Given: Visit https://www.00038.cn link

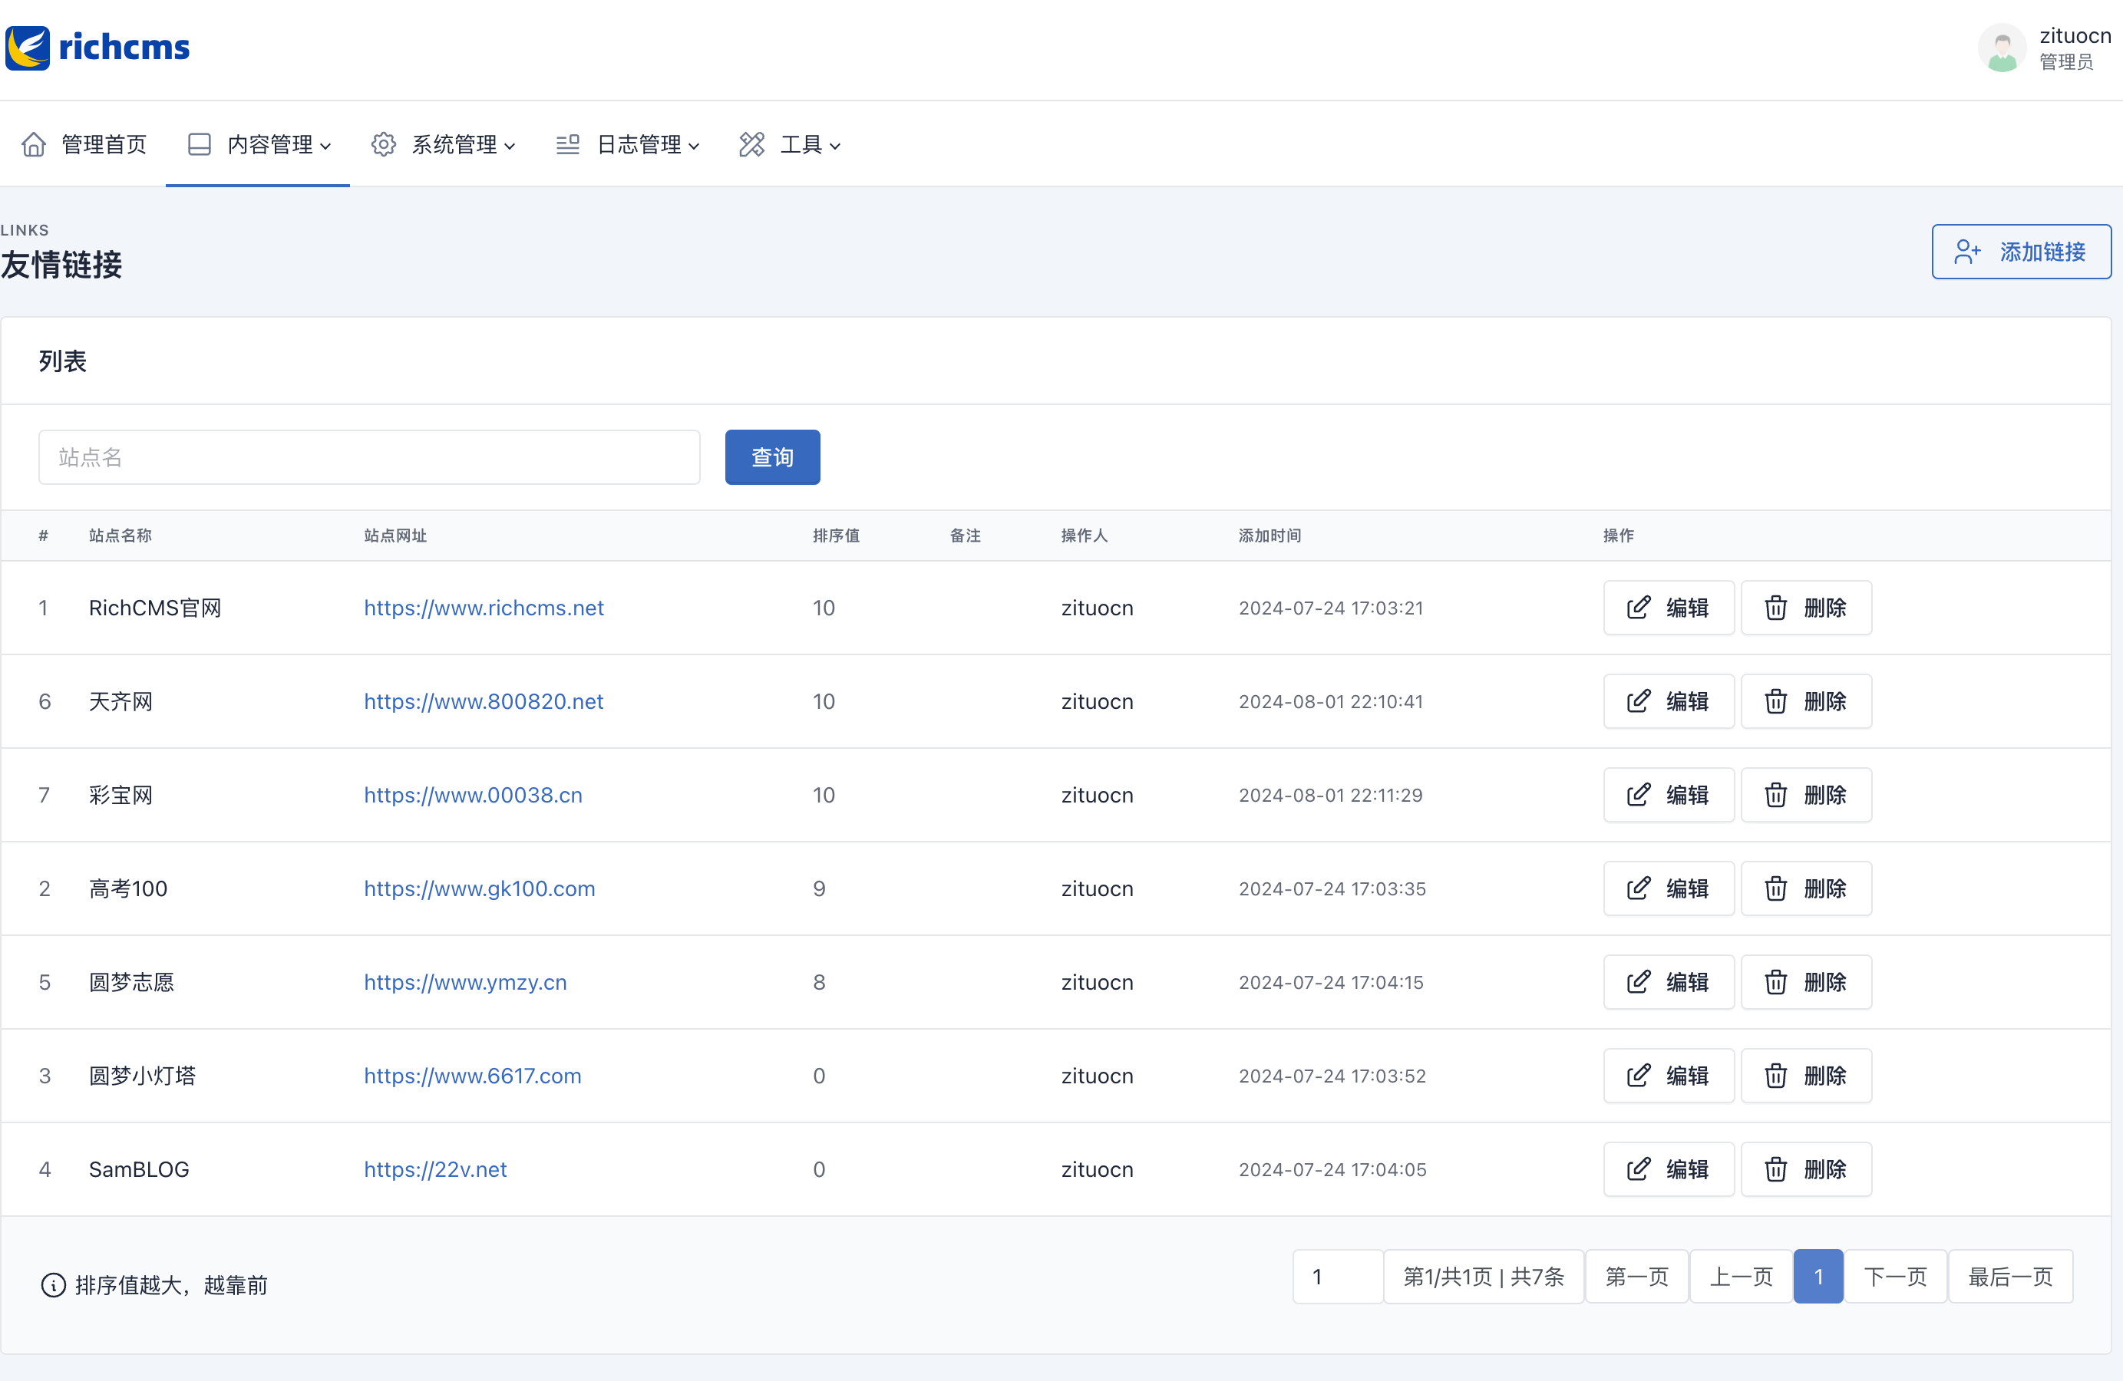Looking at the screenshot, I should click(473, 796).
